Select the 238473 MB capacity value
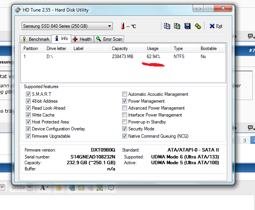Viewport: 255px width, 210px height. tap(122, 57)
